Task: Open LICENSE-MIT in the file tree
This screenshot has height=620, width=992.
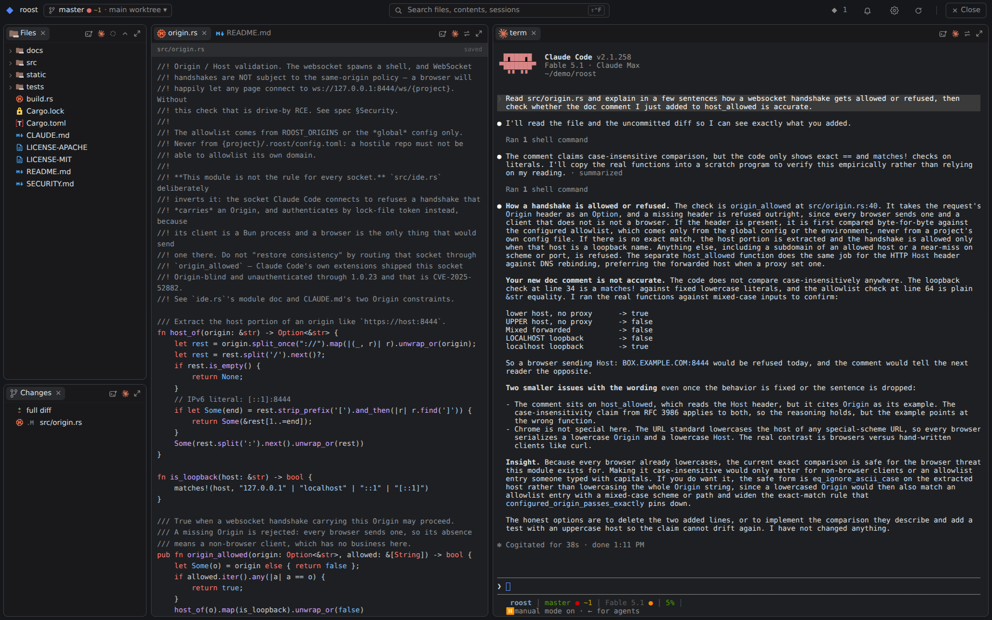Action: point(74,159)
